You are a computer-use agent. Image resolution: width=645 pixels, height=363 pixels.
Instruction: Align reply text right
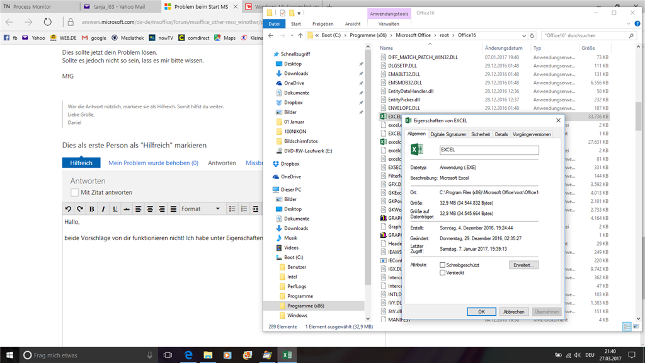click(x=162, y=209)
